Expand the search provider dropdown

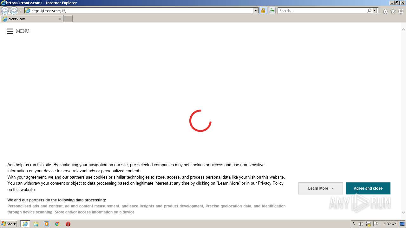point(375,11)
